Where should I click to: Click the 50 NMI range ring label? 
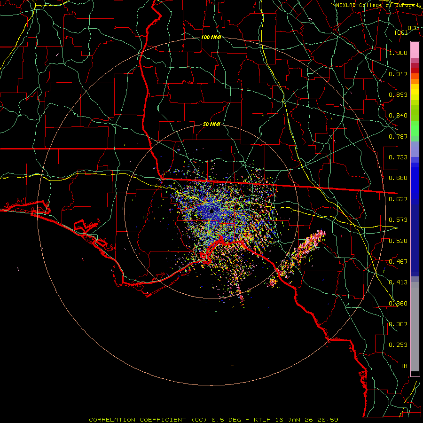pyautogui.click(x=211, y=125)
